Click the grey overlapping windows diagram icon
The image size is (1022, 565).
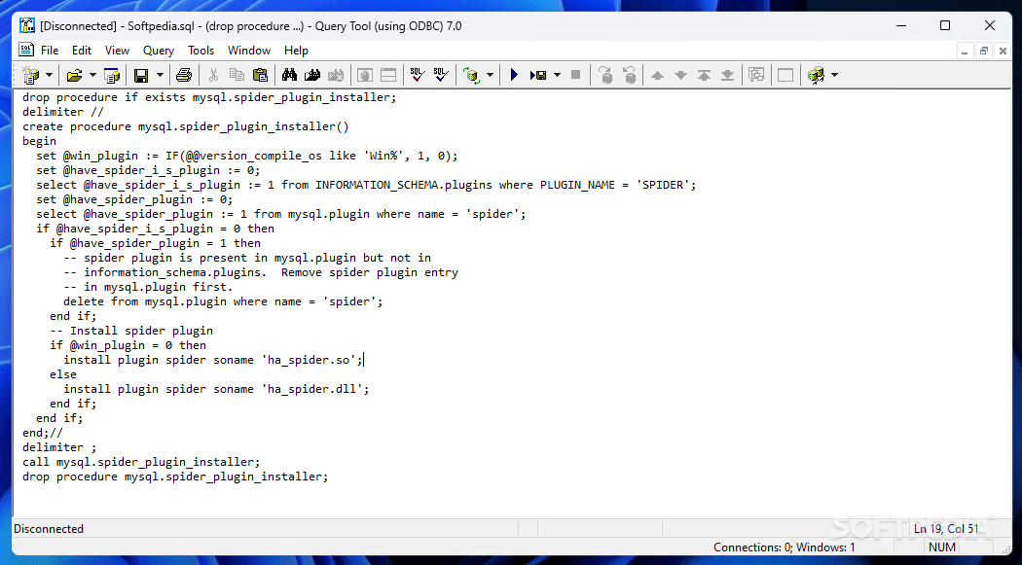pos(756,75)
